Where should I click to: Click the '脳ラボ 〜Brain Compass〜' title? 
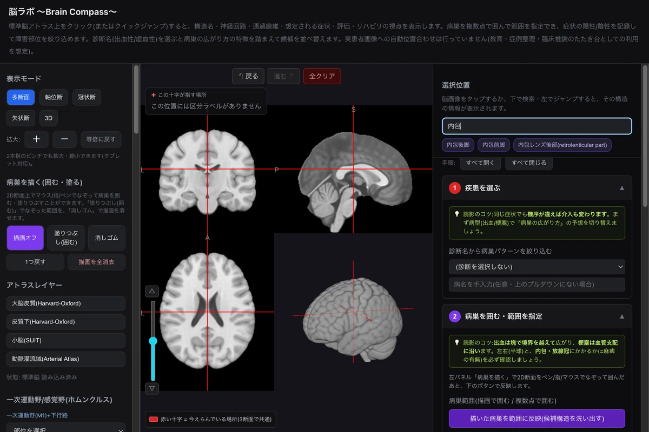(63, 11)
